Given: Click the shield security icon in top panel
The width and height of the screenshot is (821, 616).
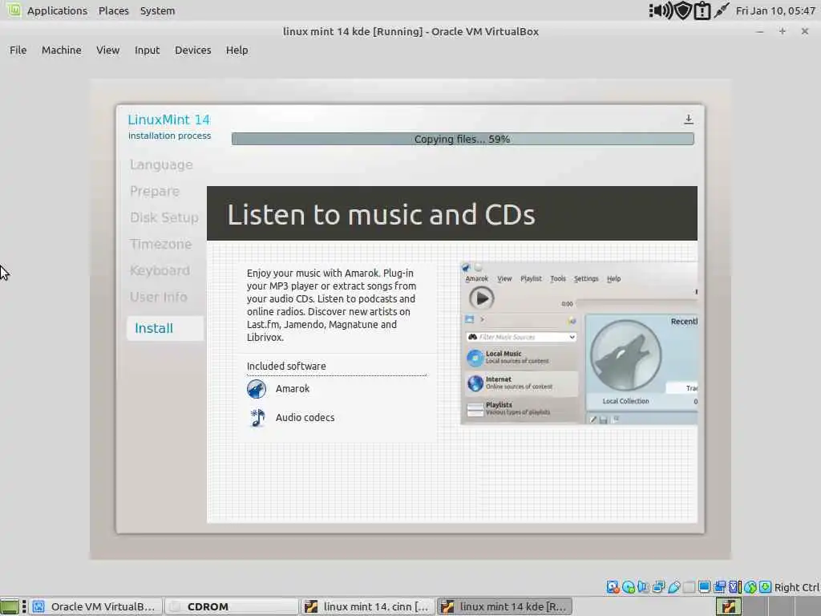Looking at the screenshot, I should [683, 10].
